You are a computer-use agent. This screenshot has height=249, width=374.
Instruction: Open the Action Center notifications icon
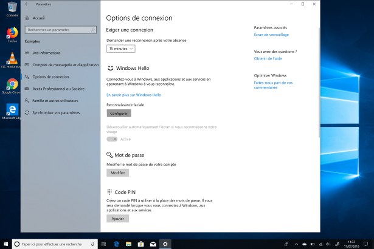(x=365, y=244)
